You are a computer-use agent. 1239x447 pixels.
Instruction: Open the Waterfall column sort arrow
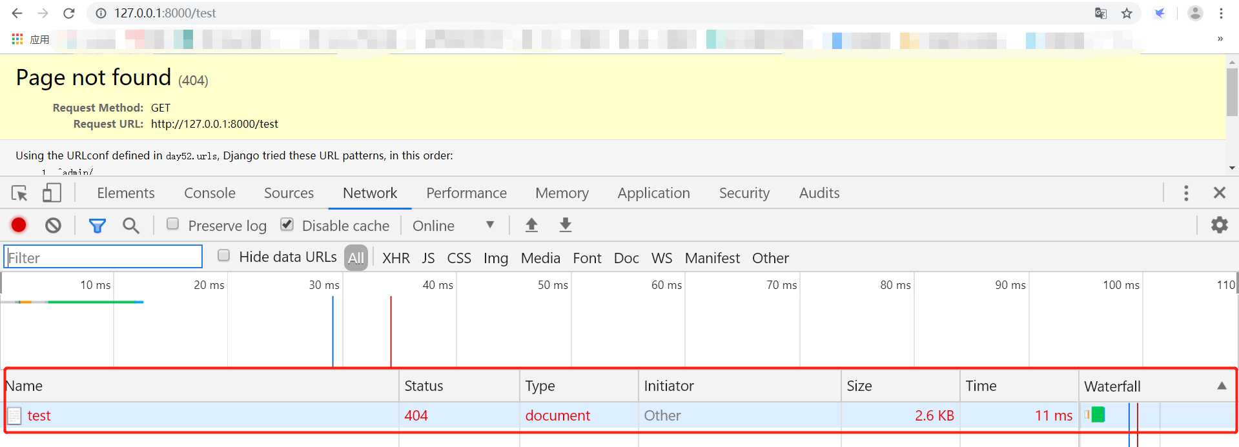point(1222,386)
